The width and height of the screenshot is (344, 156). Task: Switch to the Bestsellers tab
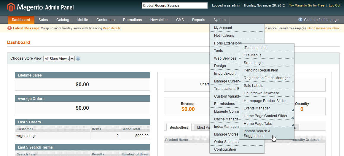tap(179, 128)
